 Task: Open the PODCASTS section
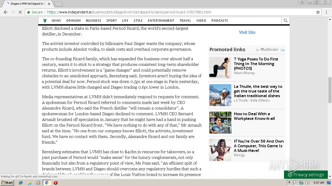tap(220, 21)
